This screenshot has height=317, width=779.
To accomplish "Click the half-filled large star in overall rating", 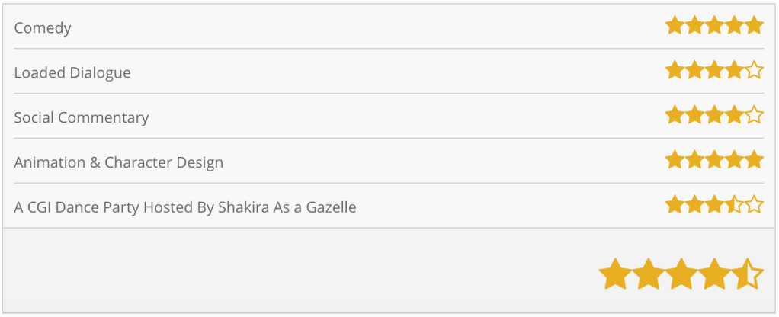I will (x=747, y=274).
